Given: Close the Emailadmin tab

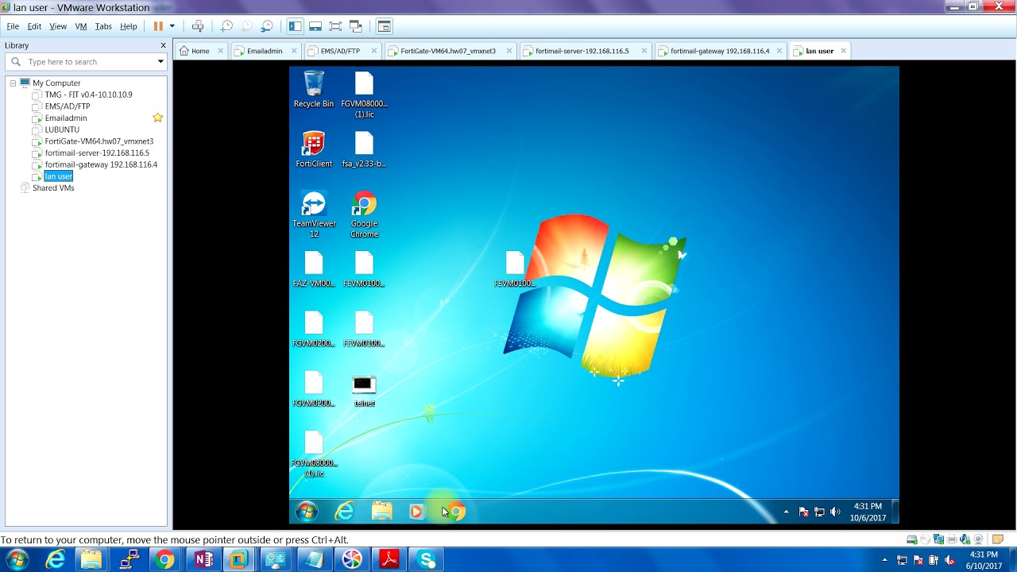Looking at the screenshot, I should click(x=293, y=51).
